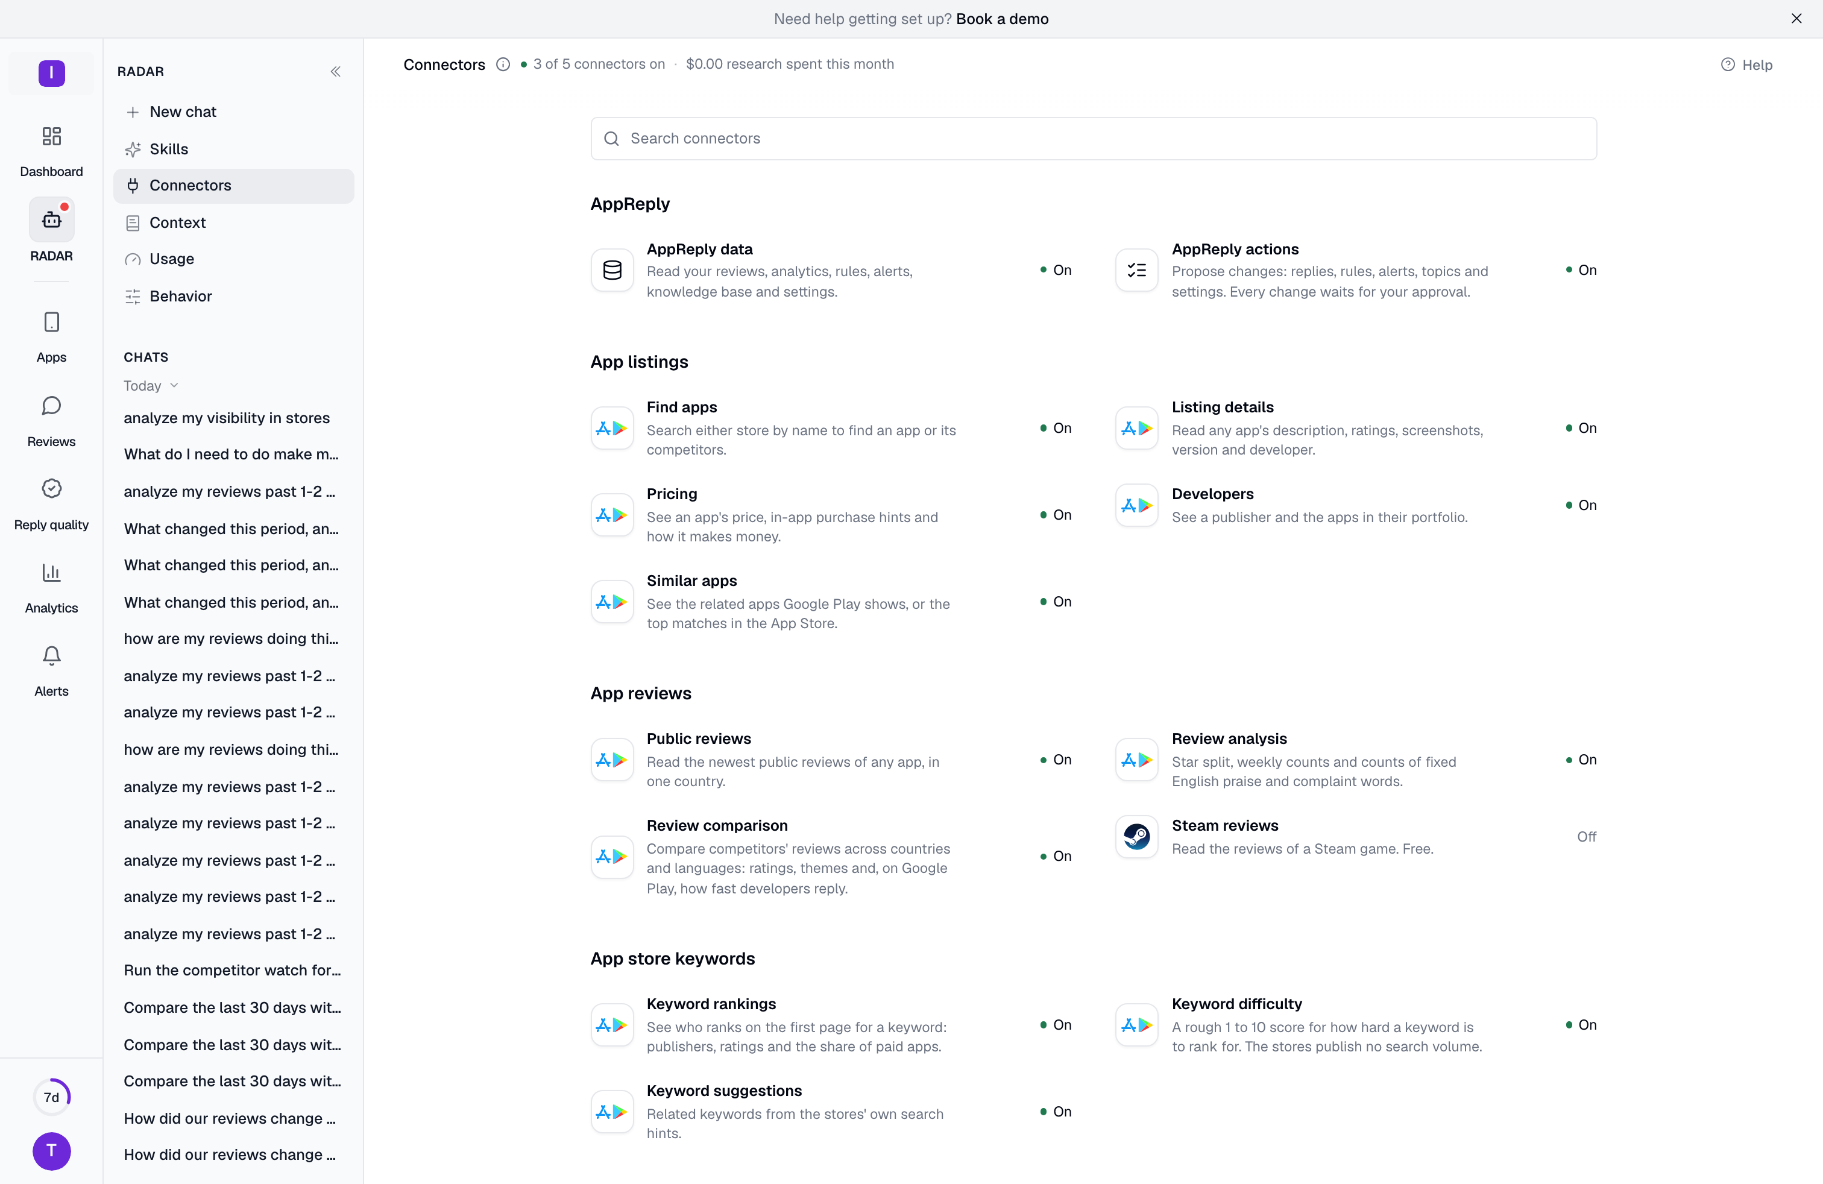
Task: Open the Dashboard icon in left rail
Action: pyautogui.click(x=51, y=136)
